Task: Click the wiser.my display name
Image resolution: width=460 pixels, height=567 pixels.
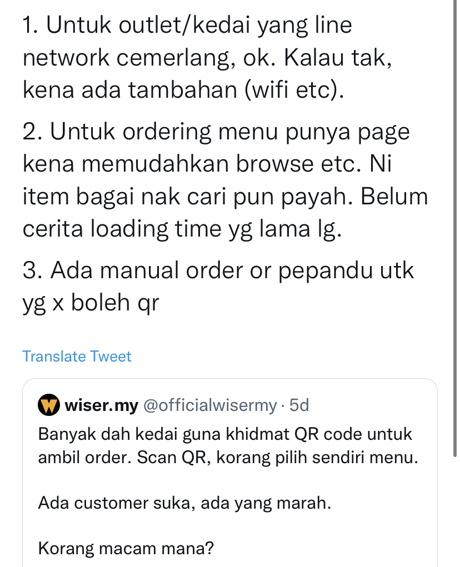Action: click(102, 405)
